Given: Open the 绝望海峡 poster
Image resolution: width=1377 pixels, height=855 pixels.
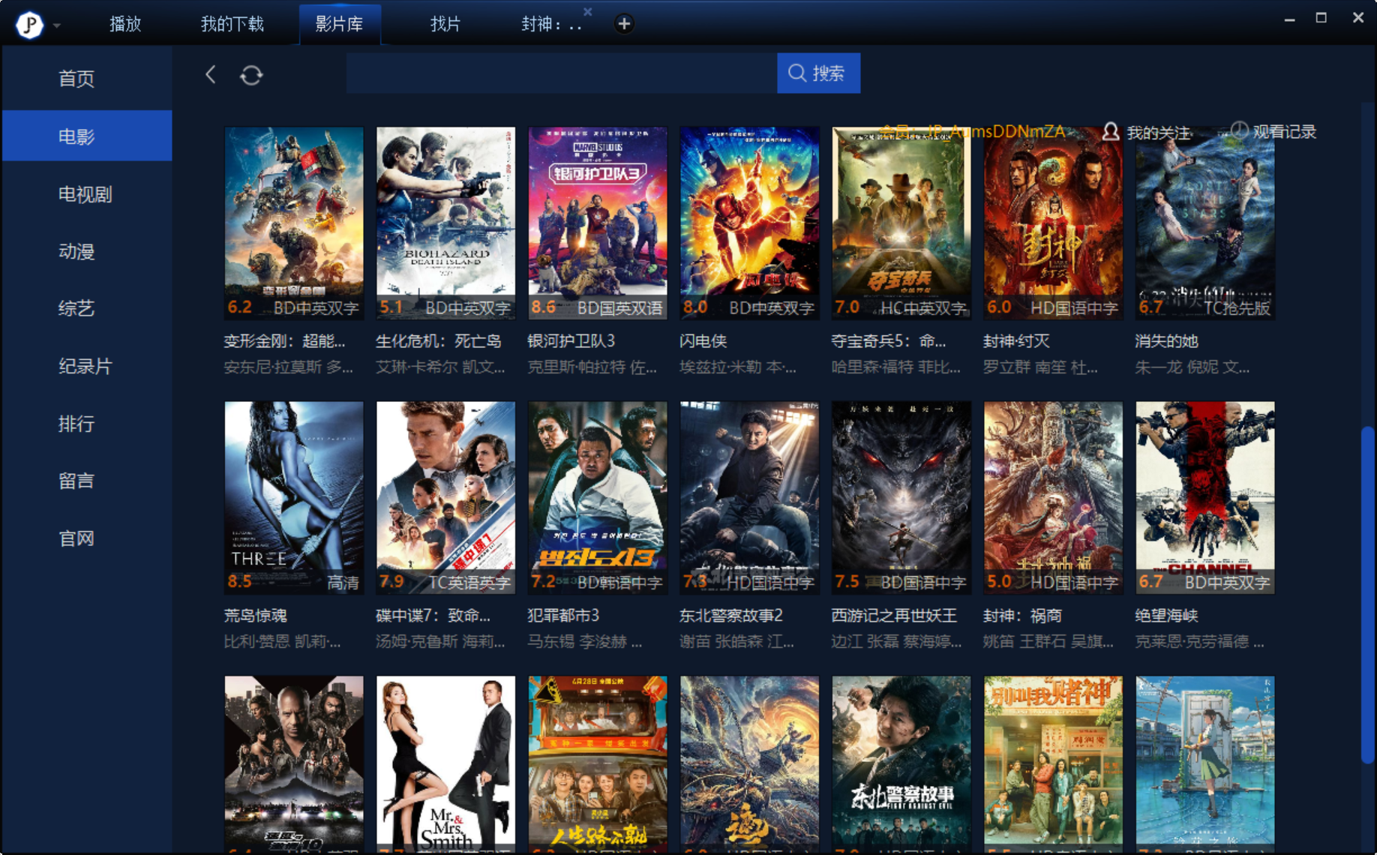Looking at the screenshot, I should [x=1205, y=497].
